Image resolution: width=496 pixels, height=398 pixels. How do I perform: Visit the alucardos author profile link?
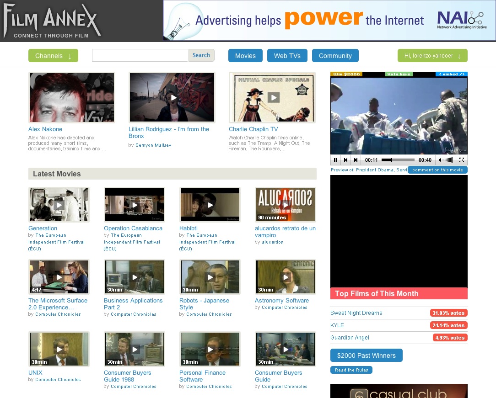(x=272, y=242)
